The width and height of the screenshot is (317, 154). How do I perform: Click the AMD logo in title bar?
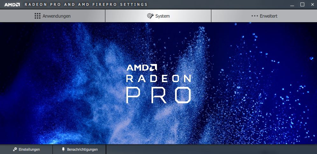pos(12,4)
